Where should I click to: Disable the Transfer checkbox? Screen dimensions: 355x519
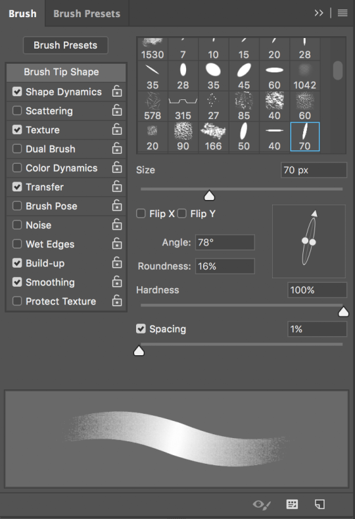click(17, 187)
